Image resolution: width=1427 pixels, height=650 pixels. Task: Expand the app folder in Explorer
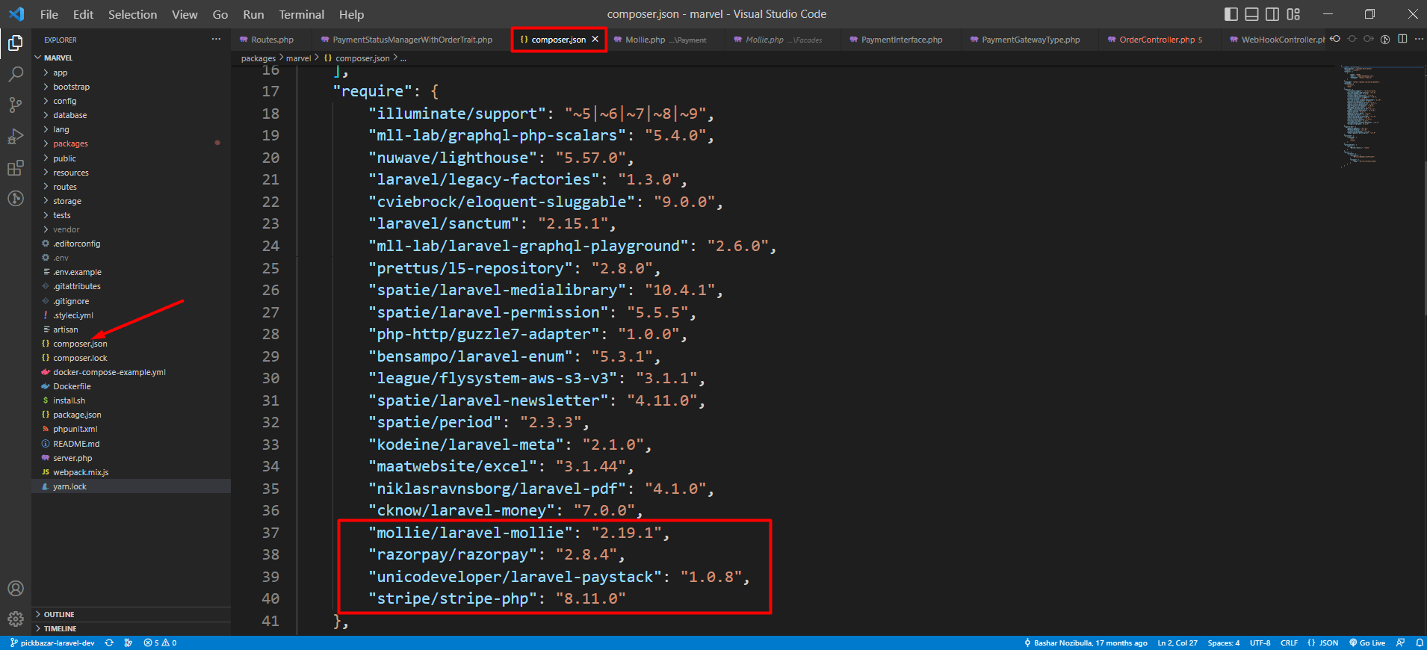pyautogui.click(x=60, y=72)
